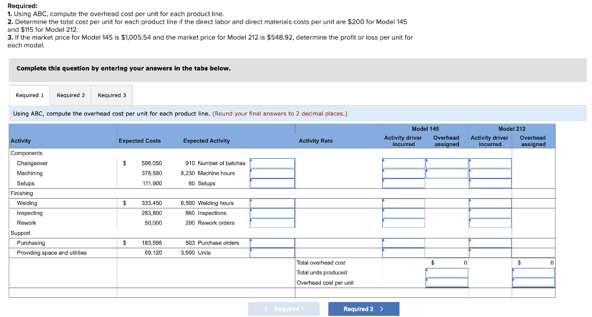Select Model 212 Inspecting activity driver field
592x317 pixels.
(x=490, y=213)
